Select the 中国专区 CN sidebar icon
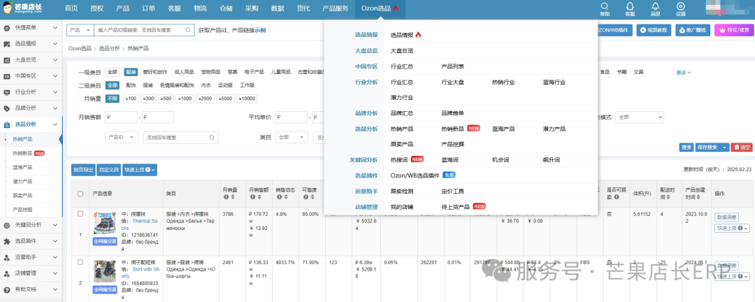 pyautogui.click(x=7, y=76)
